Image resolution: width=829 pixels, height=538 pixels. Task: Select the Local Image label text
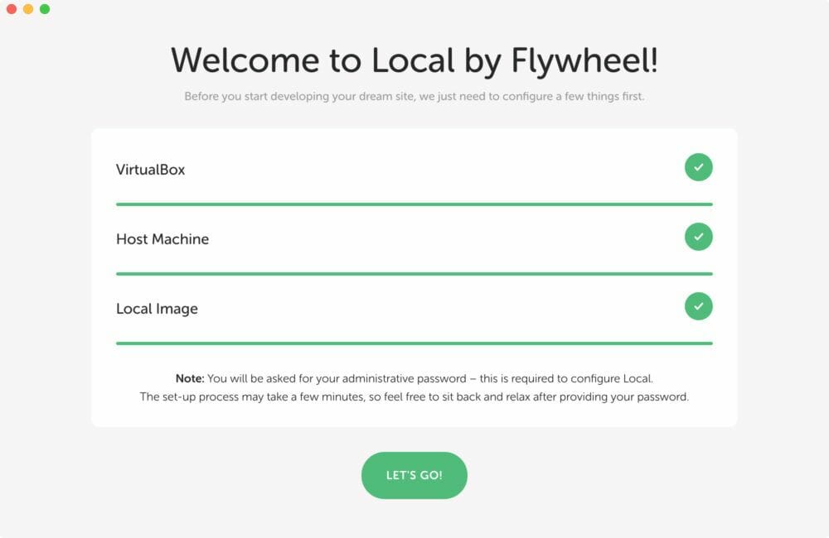click(x=157, y=309)
